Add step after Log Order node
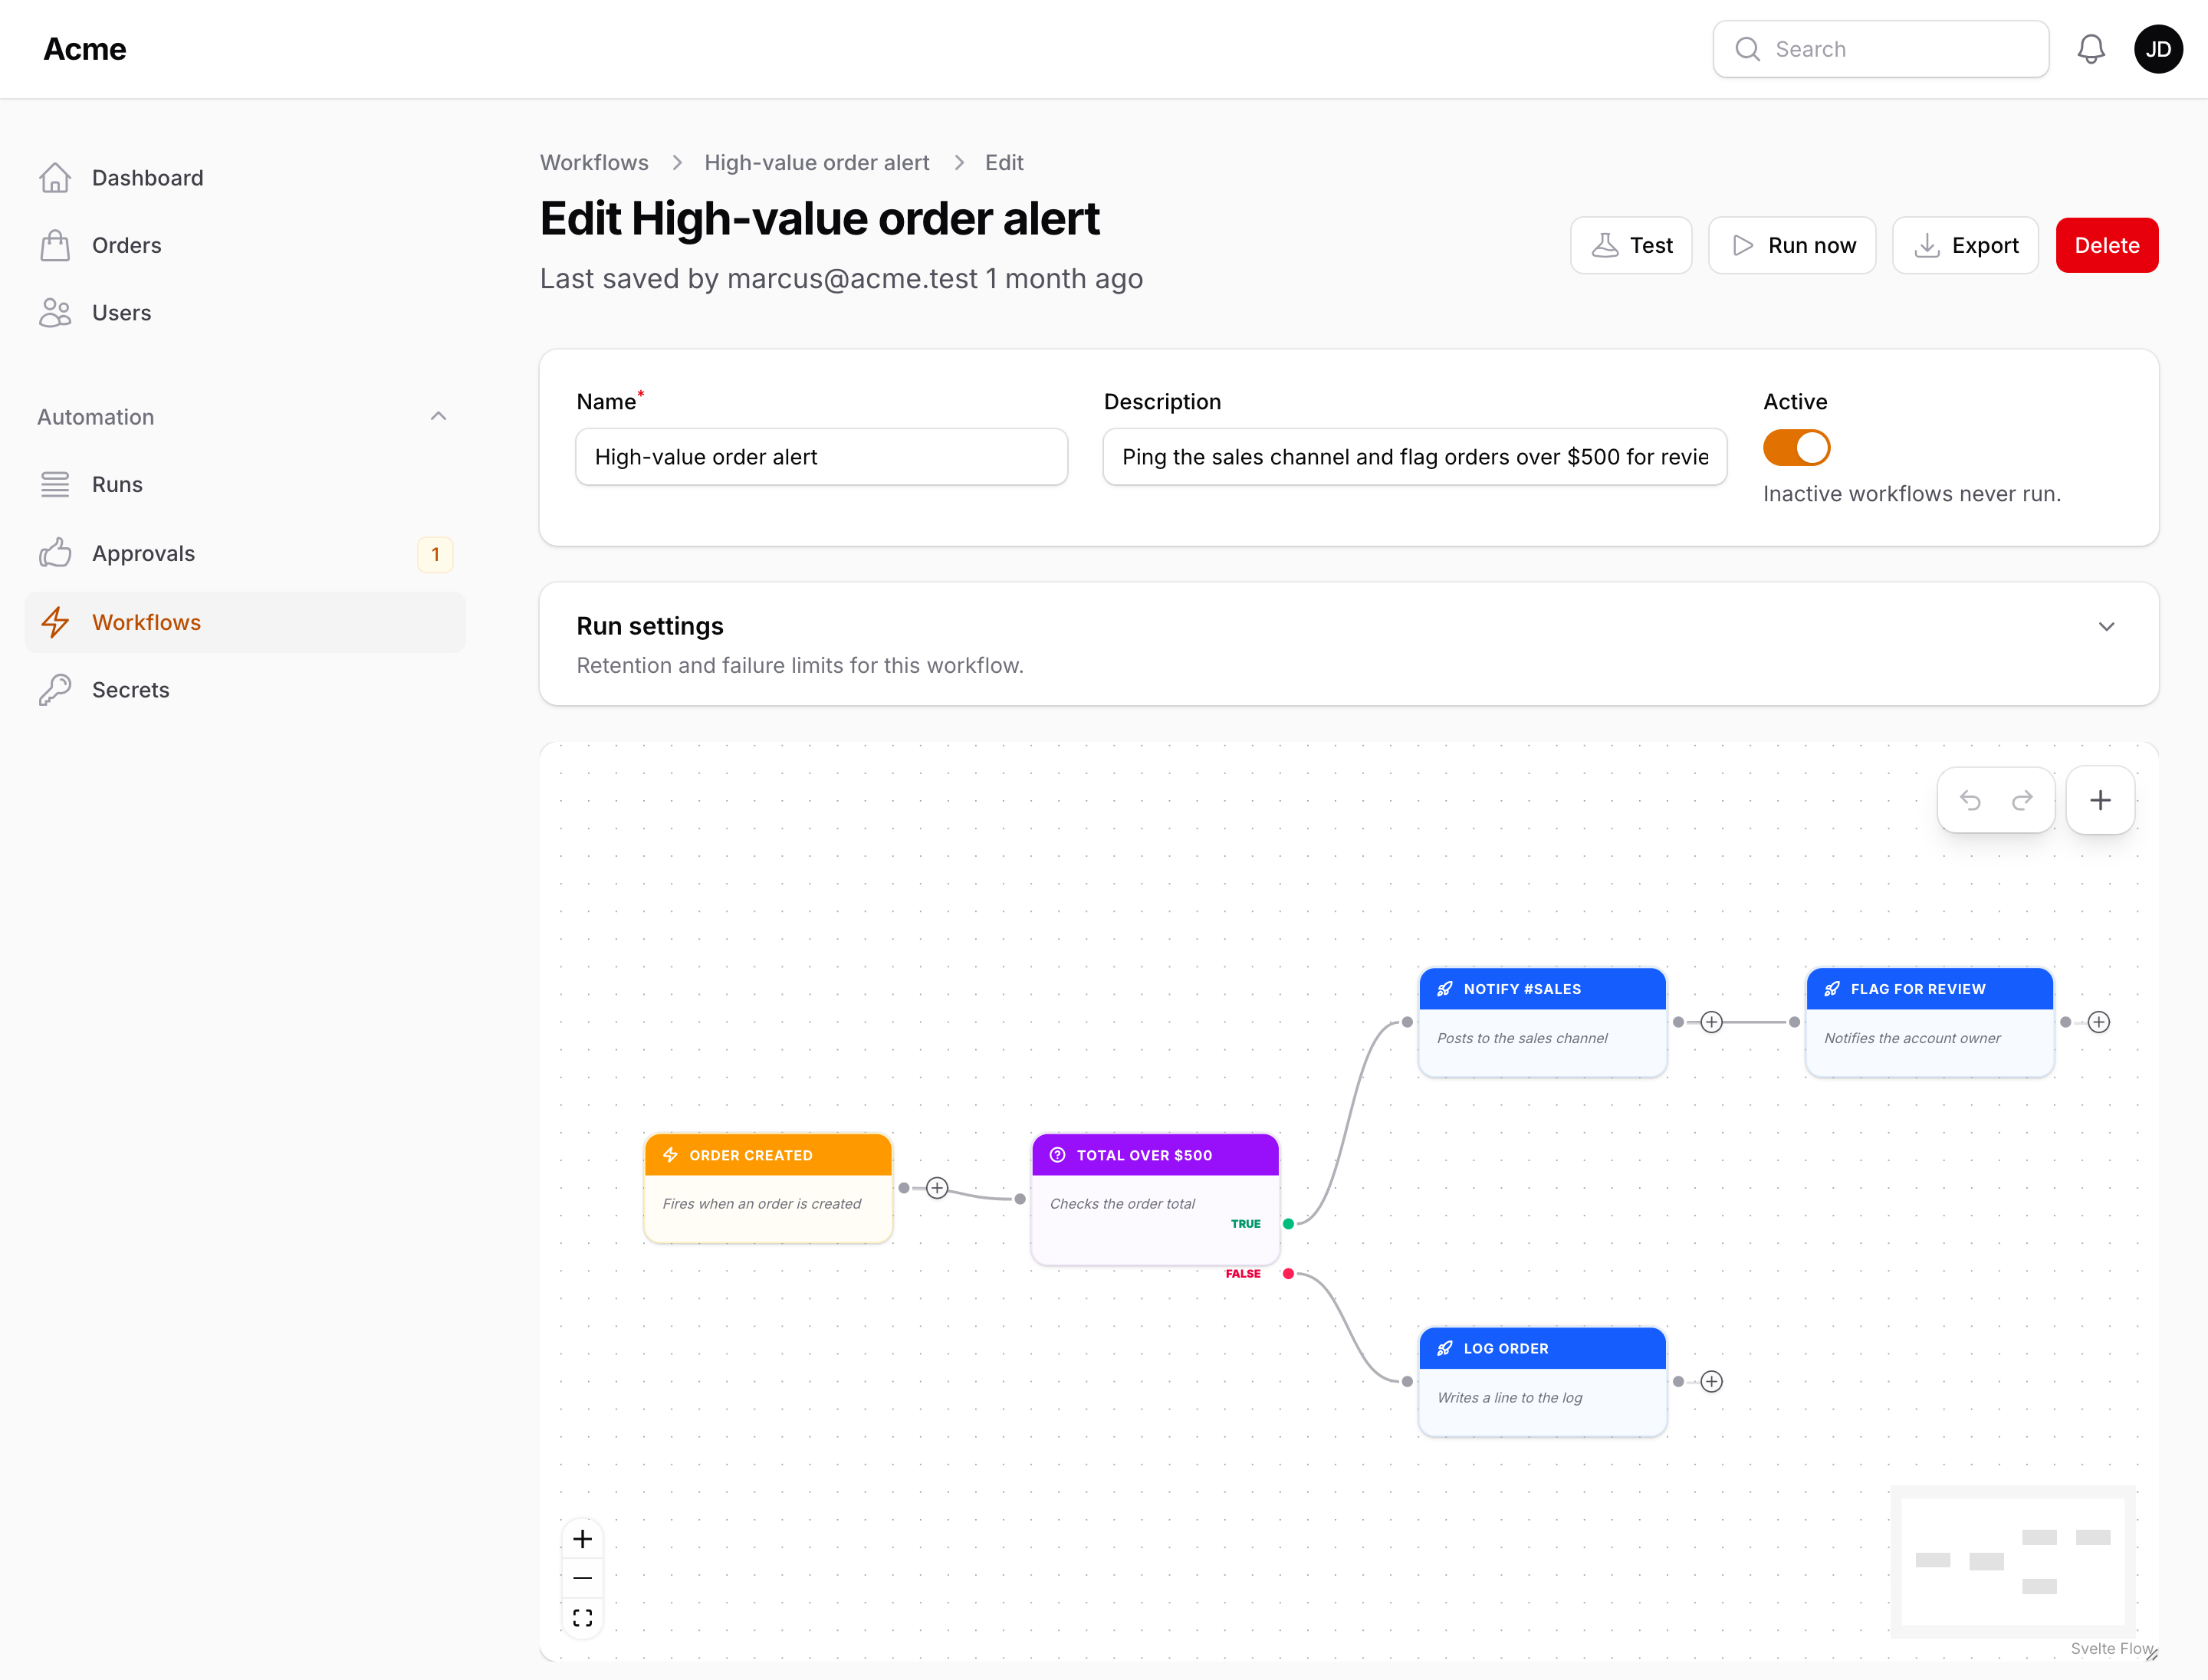The width and height of the screenshot is (2208, 1680). [1712, 1381]
